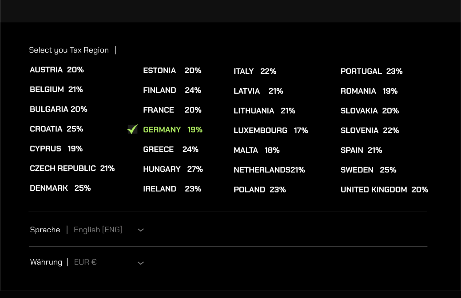Select Ireland 23% tax region
Viewport: 461px width, 298px height.
click(x=172, y=189)
